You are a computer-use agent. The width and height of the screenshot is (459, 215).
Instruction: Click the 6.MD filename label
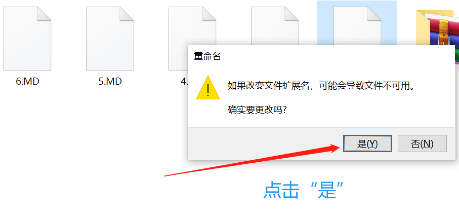click(x=27, y=81)
